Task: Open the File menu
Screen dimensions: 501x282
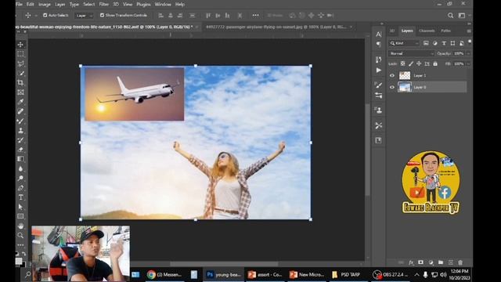Action: click(19, 5)
